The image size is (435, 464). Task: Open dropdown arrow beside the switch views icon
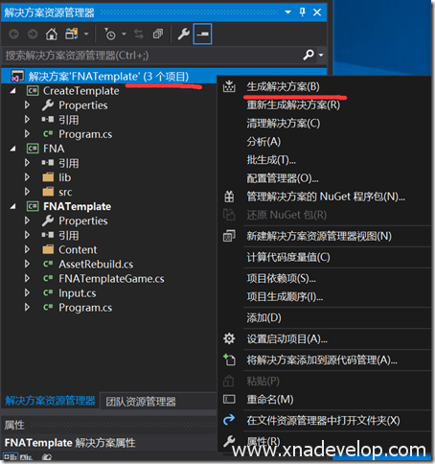pyautogui.click(x=86, y=34)
